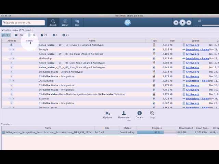Open the Search tab
219x164 pixels.
53,23
